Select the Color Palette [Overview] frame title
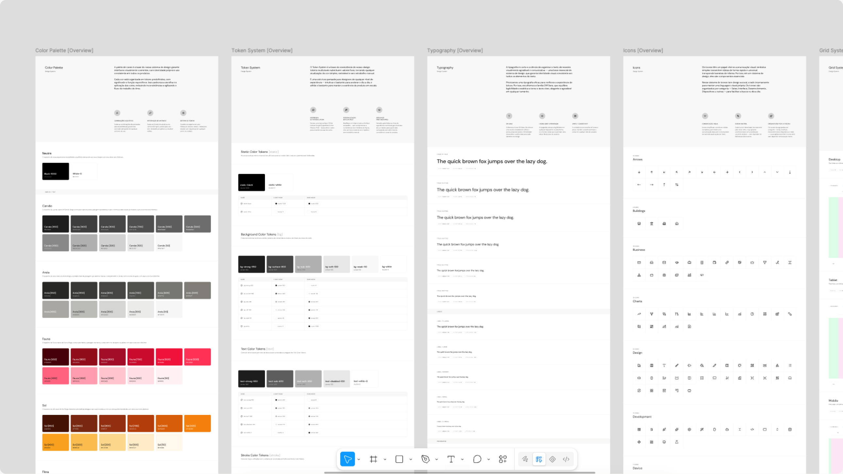This screenshot has width=843, height=474. (x=64, y=50)
